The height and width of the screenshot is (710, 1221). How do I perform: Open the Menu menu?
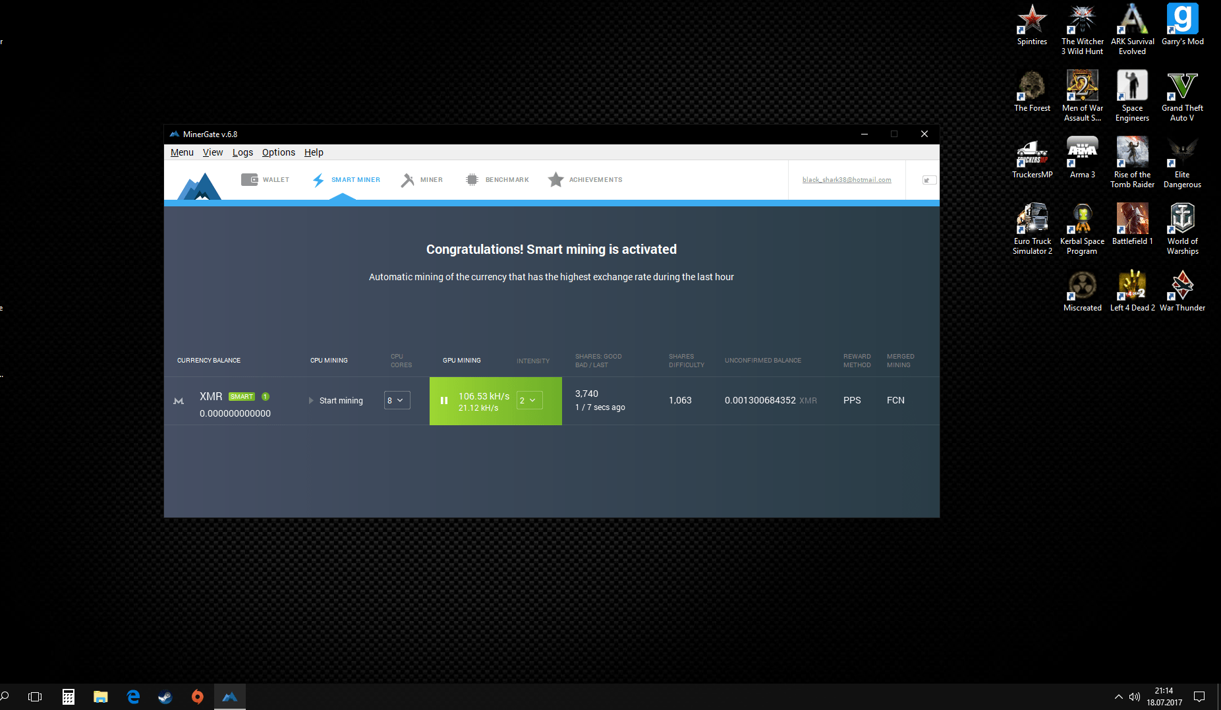tap(182, 152)
